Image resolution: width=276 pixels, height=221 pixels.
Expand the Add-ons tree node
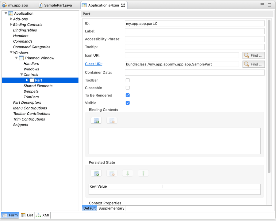tap(11, 19)
